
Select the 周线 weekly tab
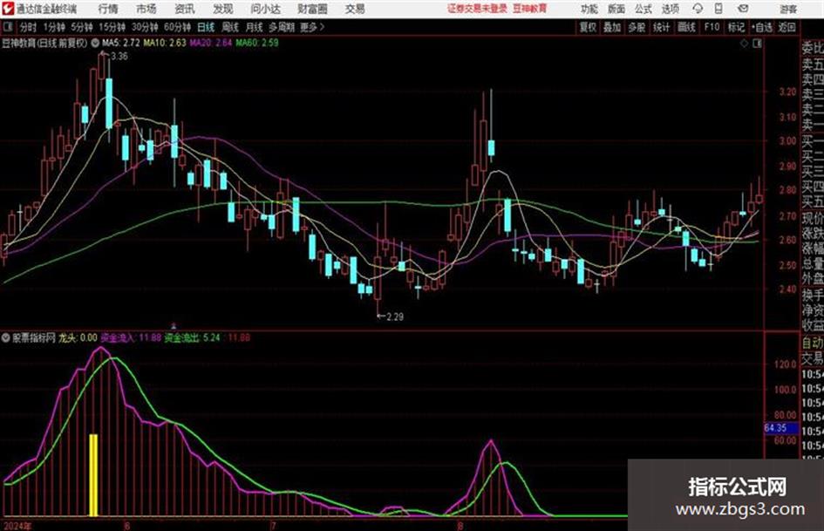click(x=230, y=27)
